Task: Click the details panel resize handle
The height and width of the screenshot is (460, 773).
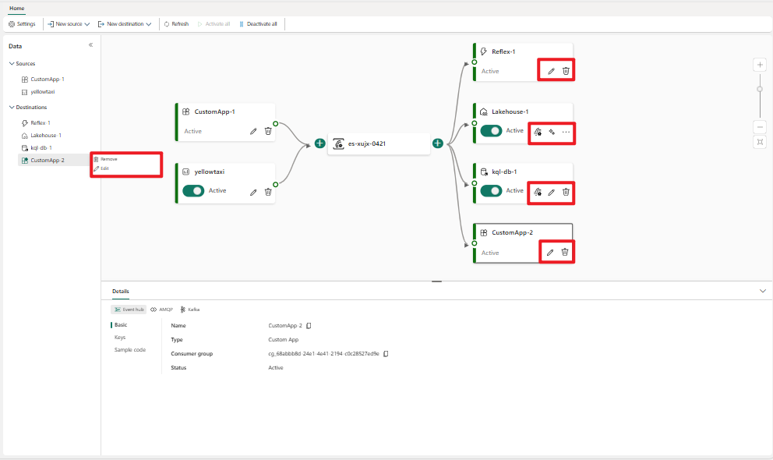Action: pyautogui.click(x=437, y=281)
